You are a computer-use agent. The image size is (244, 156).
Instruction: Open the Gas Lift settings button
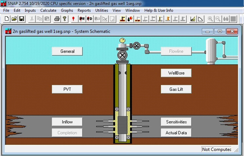(176, 89)
